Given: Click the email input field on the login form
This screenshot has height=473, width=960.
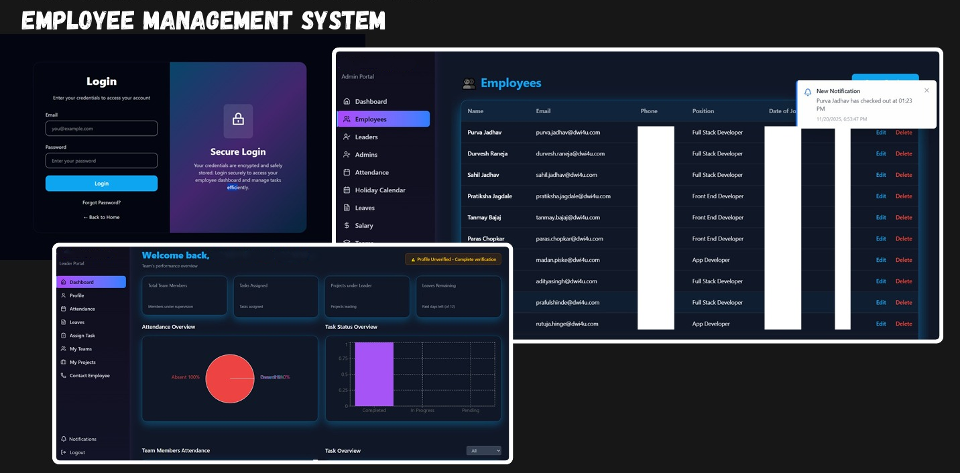Looking at the screenshot, I should coord(101,128).
